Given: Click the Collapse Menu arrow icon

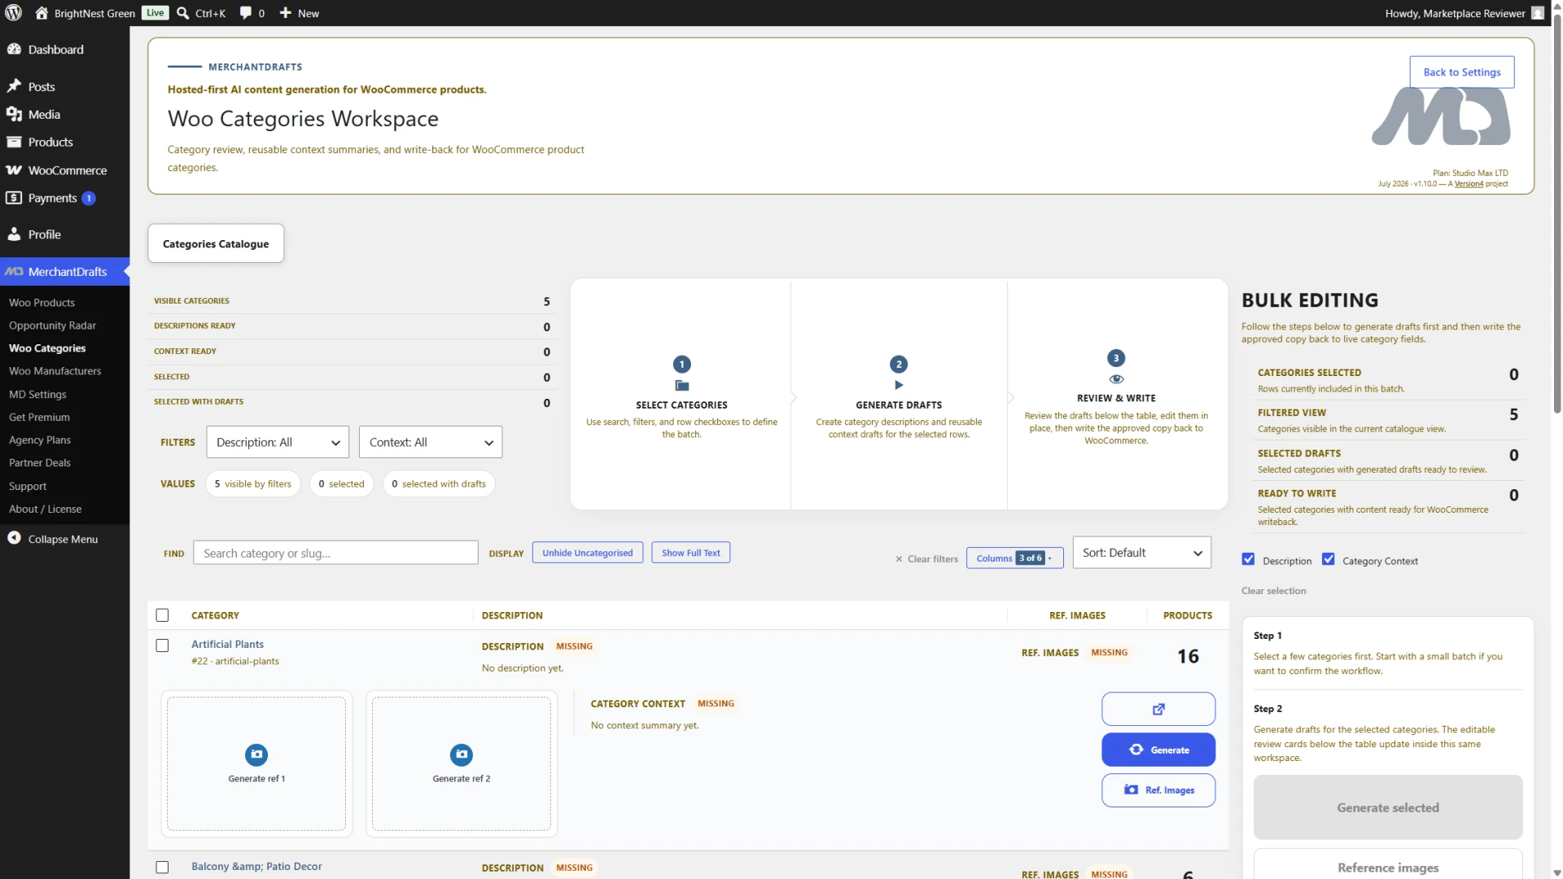Looking at the screenshot, I should coord(14,538).
